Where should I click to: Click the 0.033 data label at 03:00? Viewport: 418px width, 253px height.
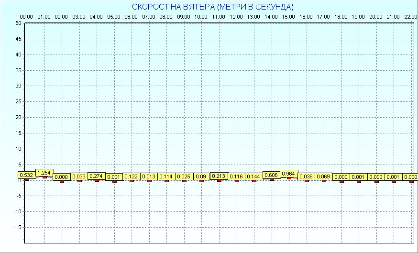tap(79, 177)
